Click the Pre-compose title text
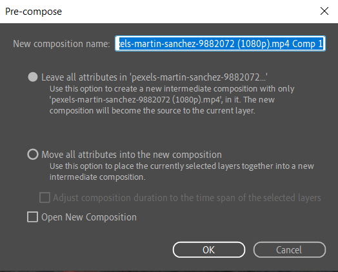This screenshot has width=338, height=272. point(34,12)
